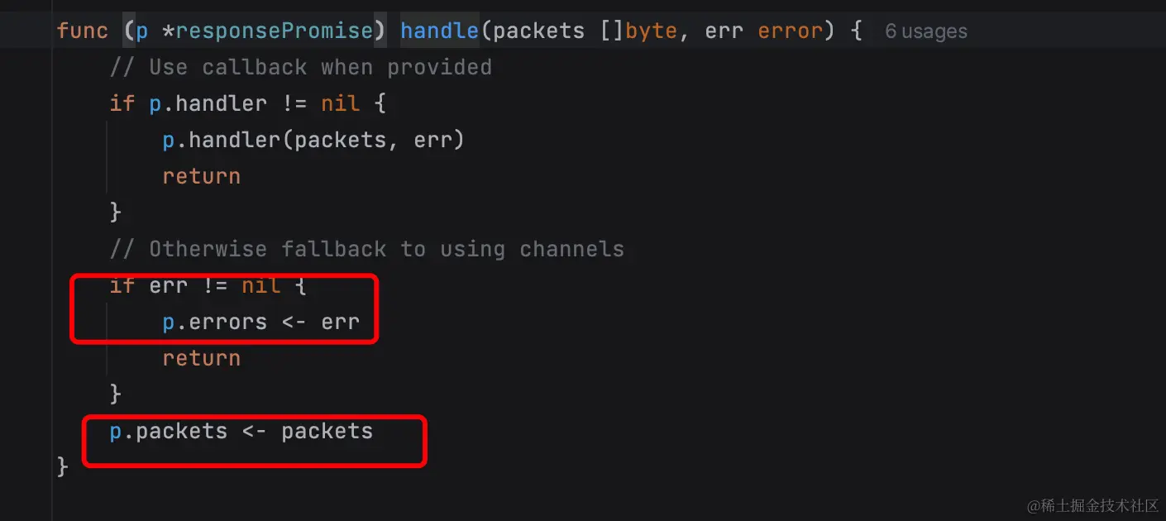The image size is (1166, 521).
Task: Click the "p.packets <- packets" statement
Action: tap(241, 431)
